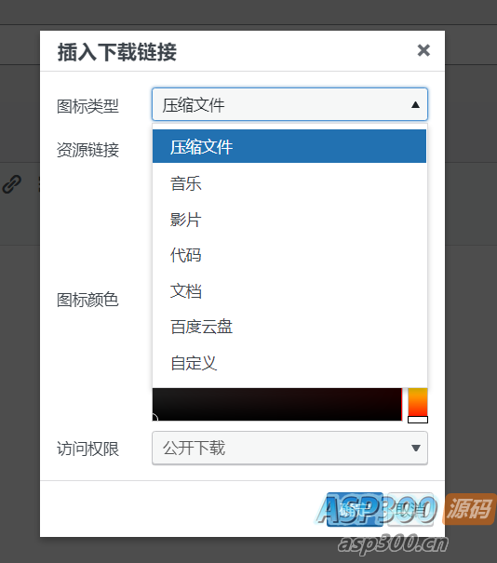
Task: Confirm with the blue 确定 button
Action: (355, 509)
